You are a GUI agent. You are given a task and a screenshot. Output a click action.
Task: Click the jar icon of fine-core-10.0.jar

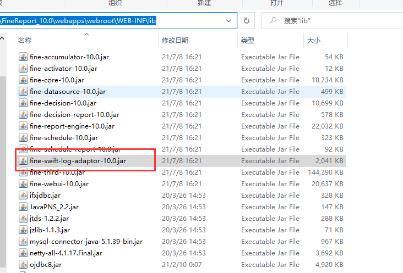coord(23,80)
